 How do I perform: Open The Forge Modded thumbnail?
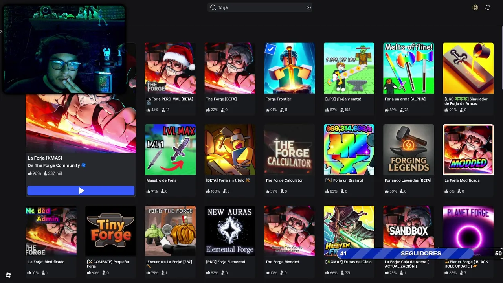click(289, 231)
